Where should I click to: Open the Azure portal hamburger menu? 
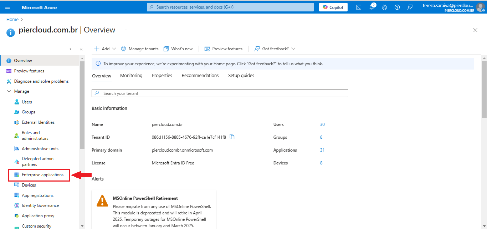point(7,7)
